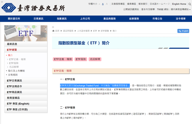
Task: Open ETF 專區 (日本語) in the sidebar
Action: [x=26, y=109]
